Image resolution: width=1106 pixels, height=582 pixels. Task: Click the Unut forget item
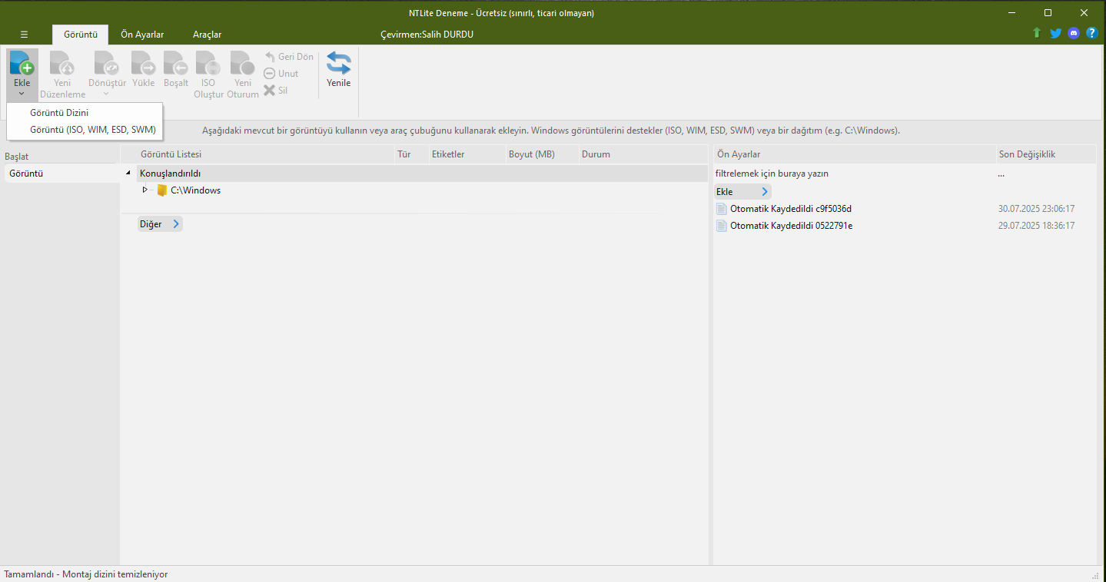coord(281,74)
